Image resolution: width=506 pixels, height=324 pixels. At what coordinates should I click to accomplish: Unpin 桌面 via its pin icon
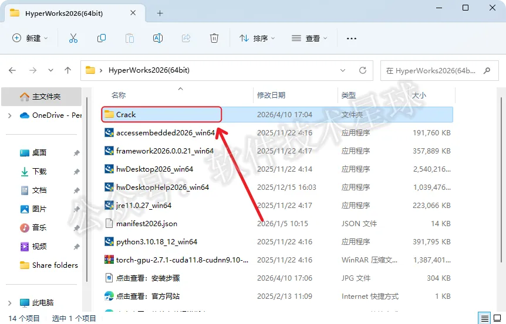pos(76,153)
